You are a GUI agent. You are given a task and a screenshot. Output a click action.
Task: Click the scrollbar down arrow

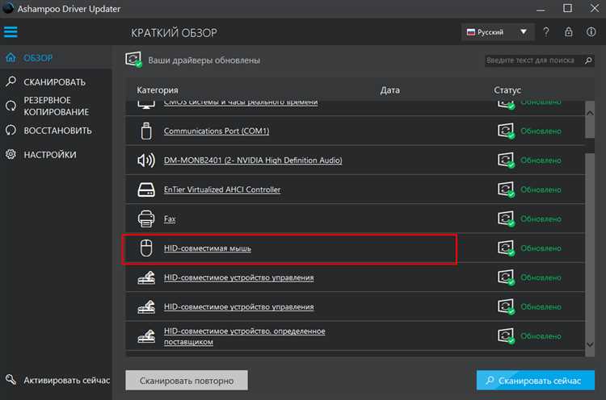click(590, 344)
